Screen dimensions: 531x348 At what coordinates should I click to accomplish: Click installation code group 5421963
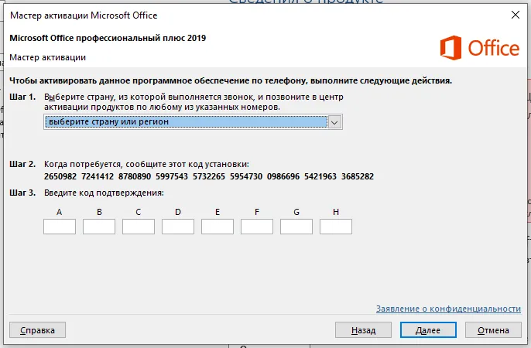point(320,176)
